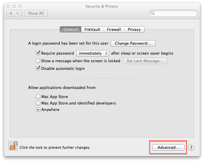The width and height of the screenshot is (204, 162).
Task: Switch to the FileVault tab
Action: 92,29
